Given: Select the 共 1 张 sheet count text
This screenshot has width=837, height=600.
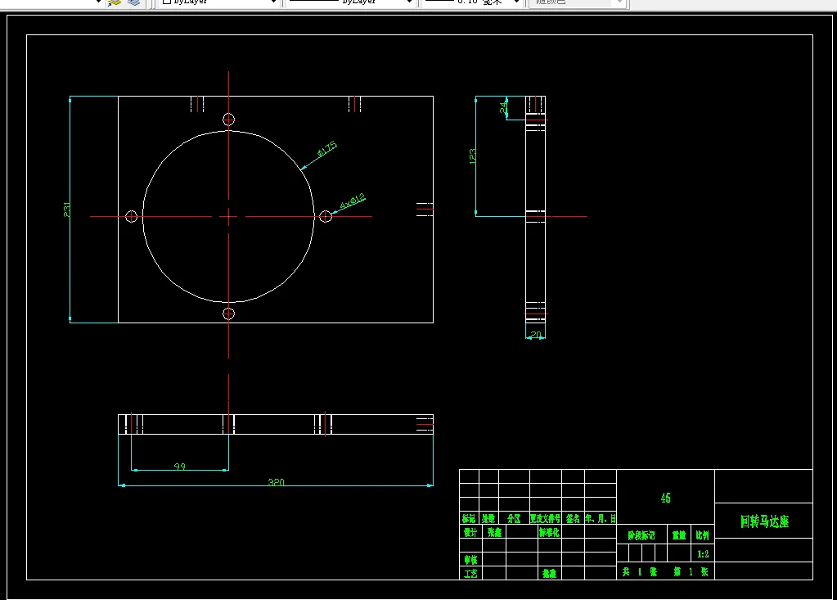Looking at the screenshot, I should pyautogui.click(x=640, y=571).
